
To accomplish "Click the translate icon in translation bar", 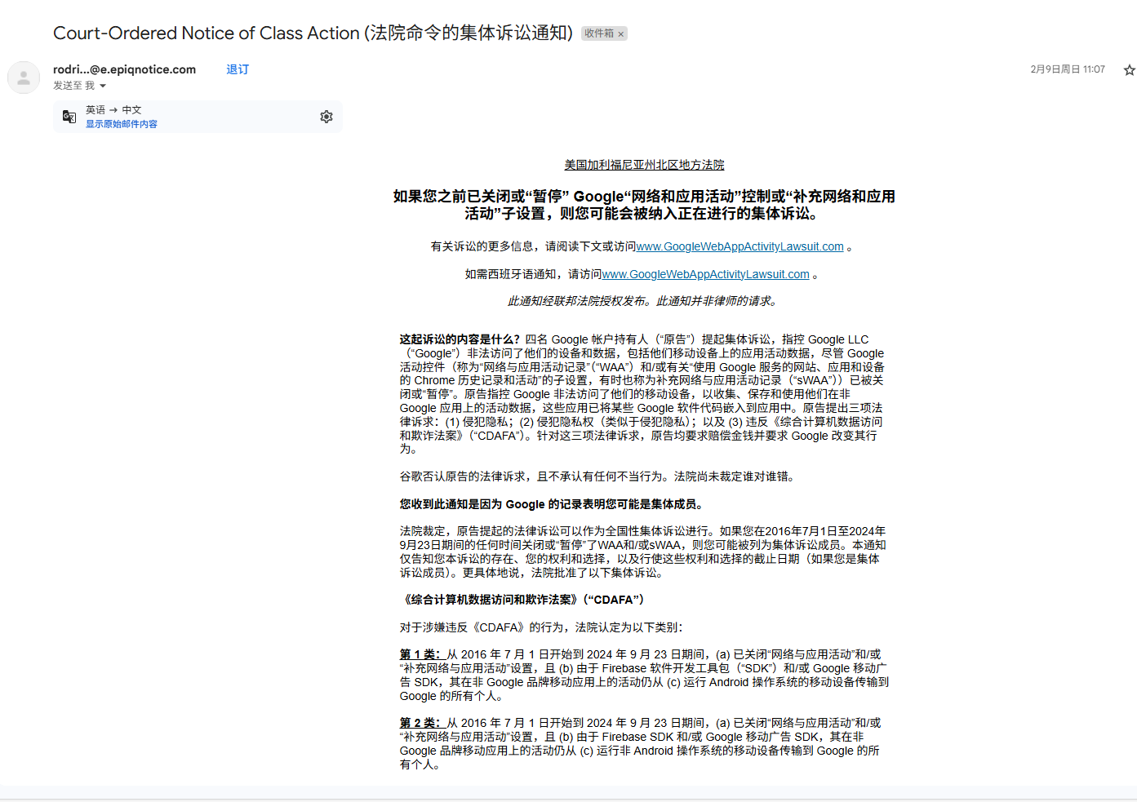I will pyautogui.click(x=69, y=117).
